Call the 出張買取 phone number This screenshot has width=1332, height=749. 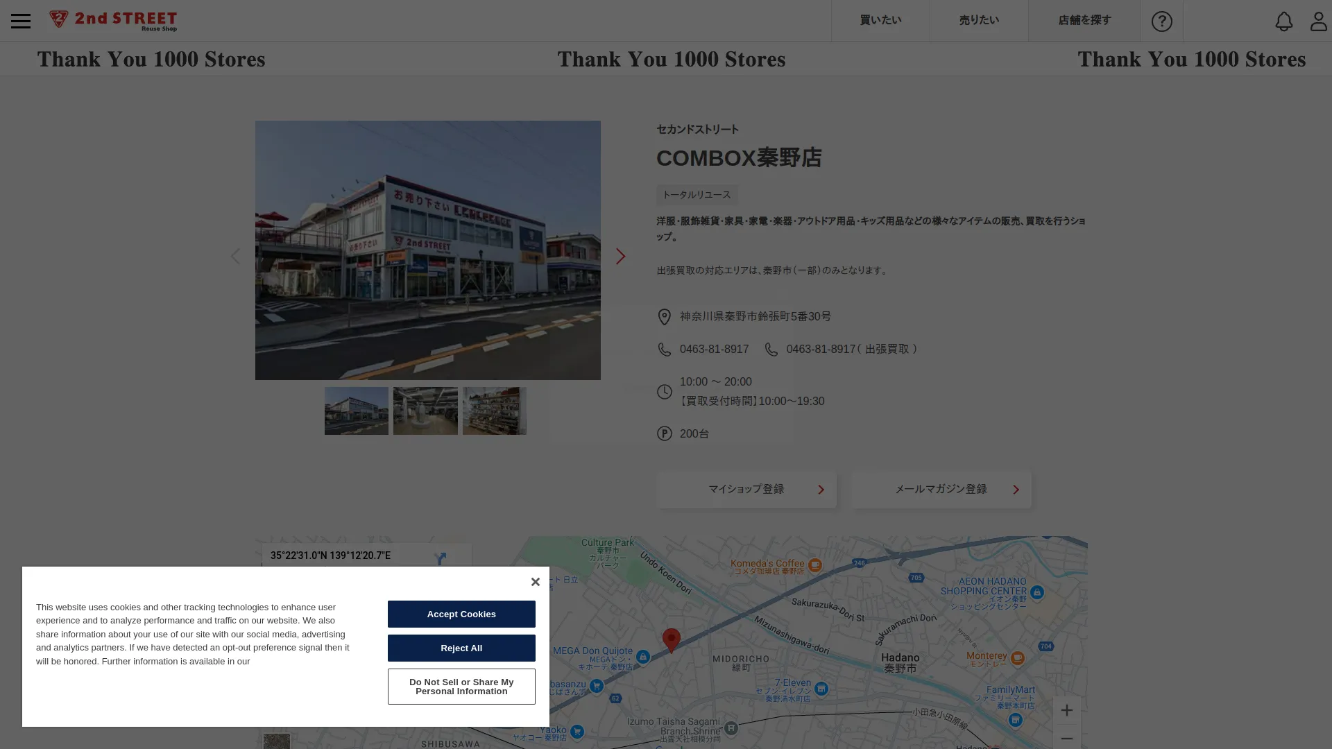(x=852, y=350)
